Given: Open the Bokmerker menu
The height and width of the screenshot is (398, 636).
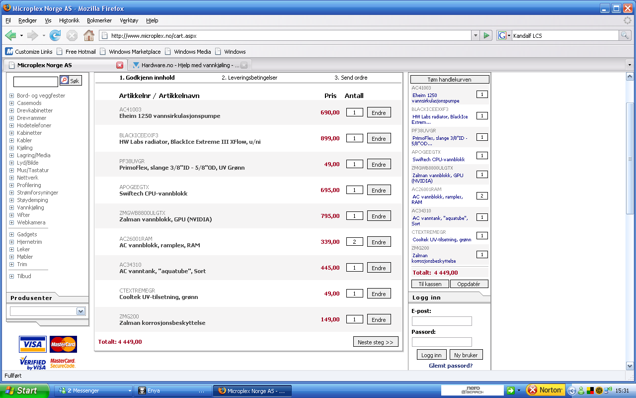Looking at the screenshot, I should coord(99,20).
